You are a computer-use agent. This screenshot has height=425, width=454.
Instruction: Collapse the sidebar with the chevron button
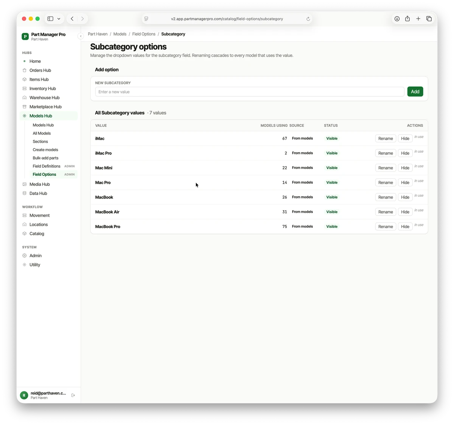pyautogui.click(x=81, y=36)
